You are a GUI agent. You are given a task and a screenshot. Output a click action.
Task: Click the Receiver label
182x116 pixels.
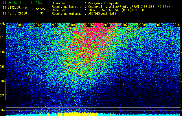(x=59, y=10)
